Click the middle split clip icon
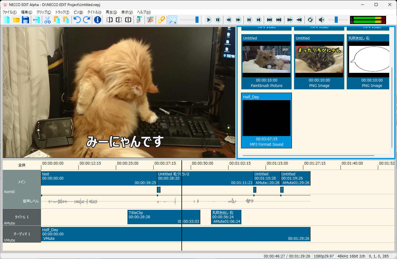 pos(119,20)
